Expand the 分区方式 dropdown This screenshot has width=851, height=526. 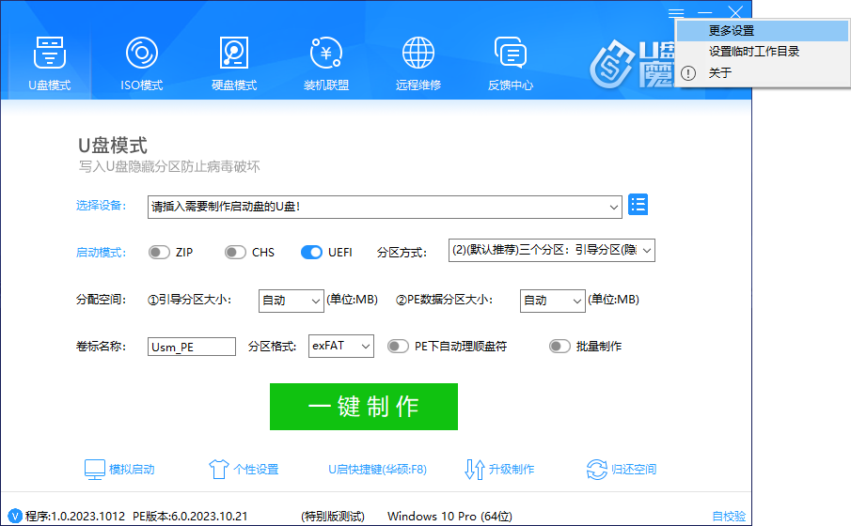551,250
